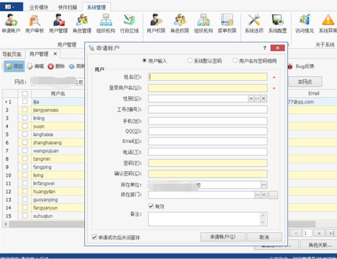Click the 编辑 toolbar button
337x259 pixels.
coord(36,66)
